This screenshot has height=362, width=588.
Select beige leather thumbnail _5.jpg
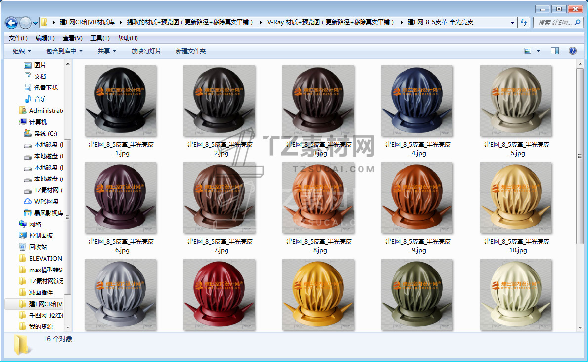tap(516, 101)
